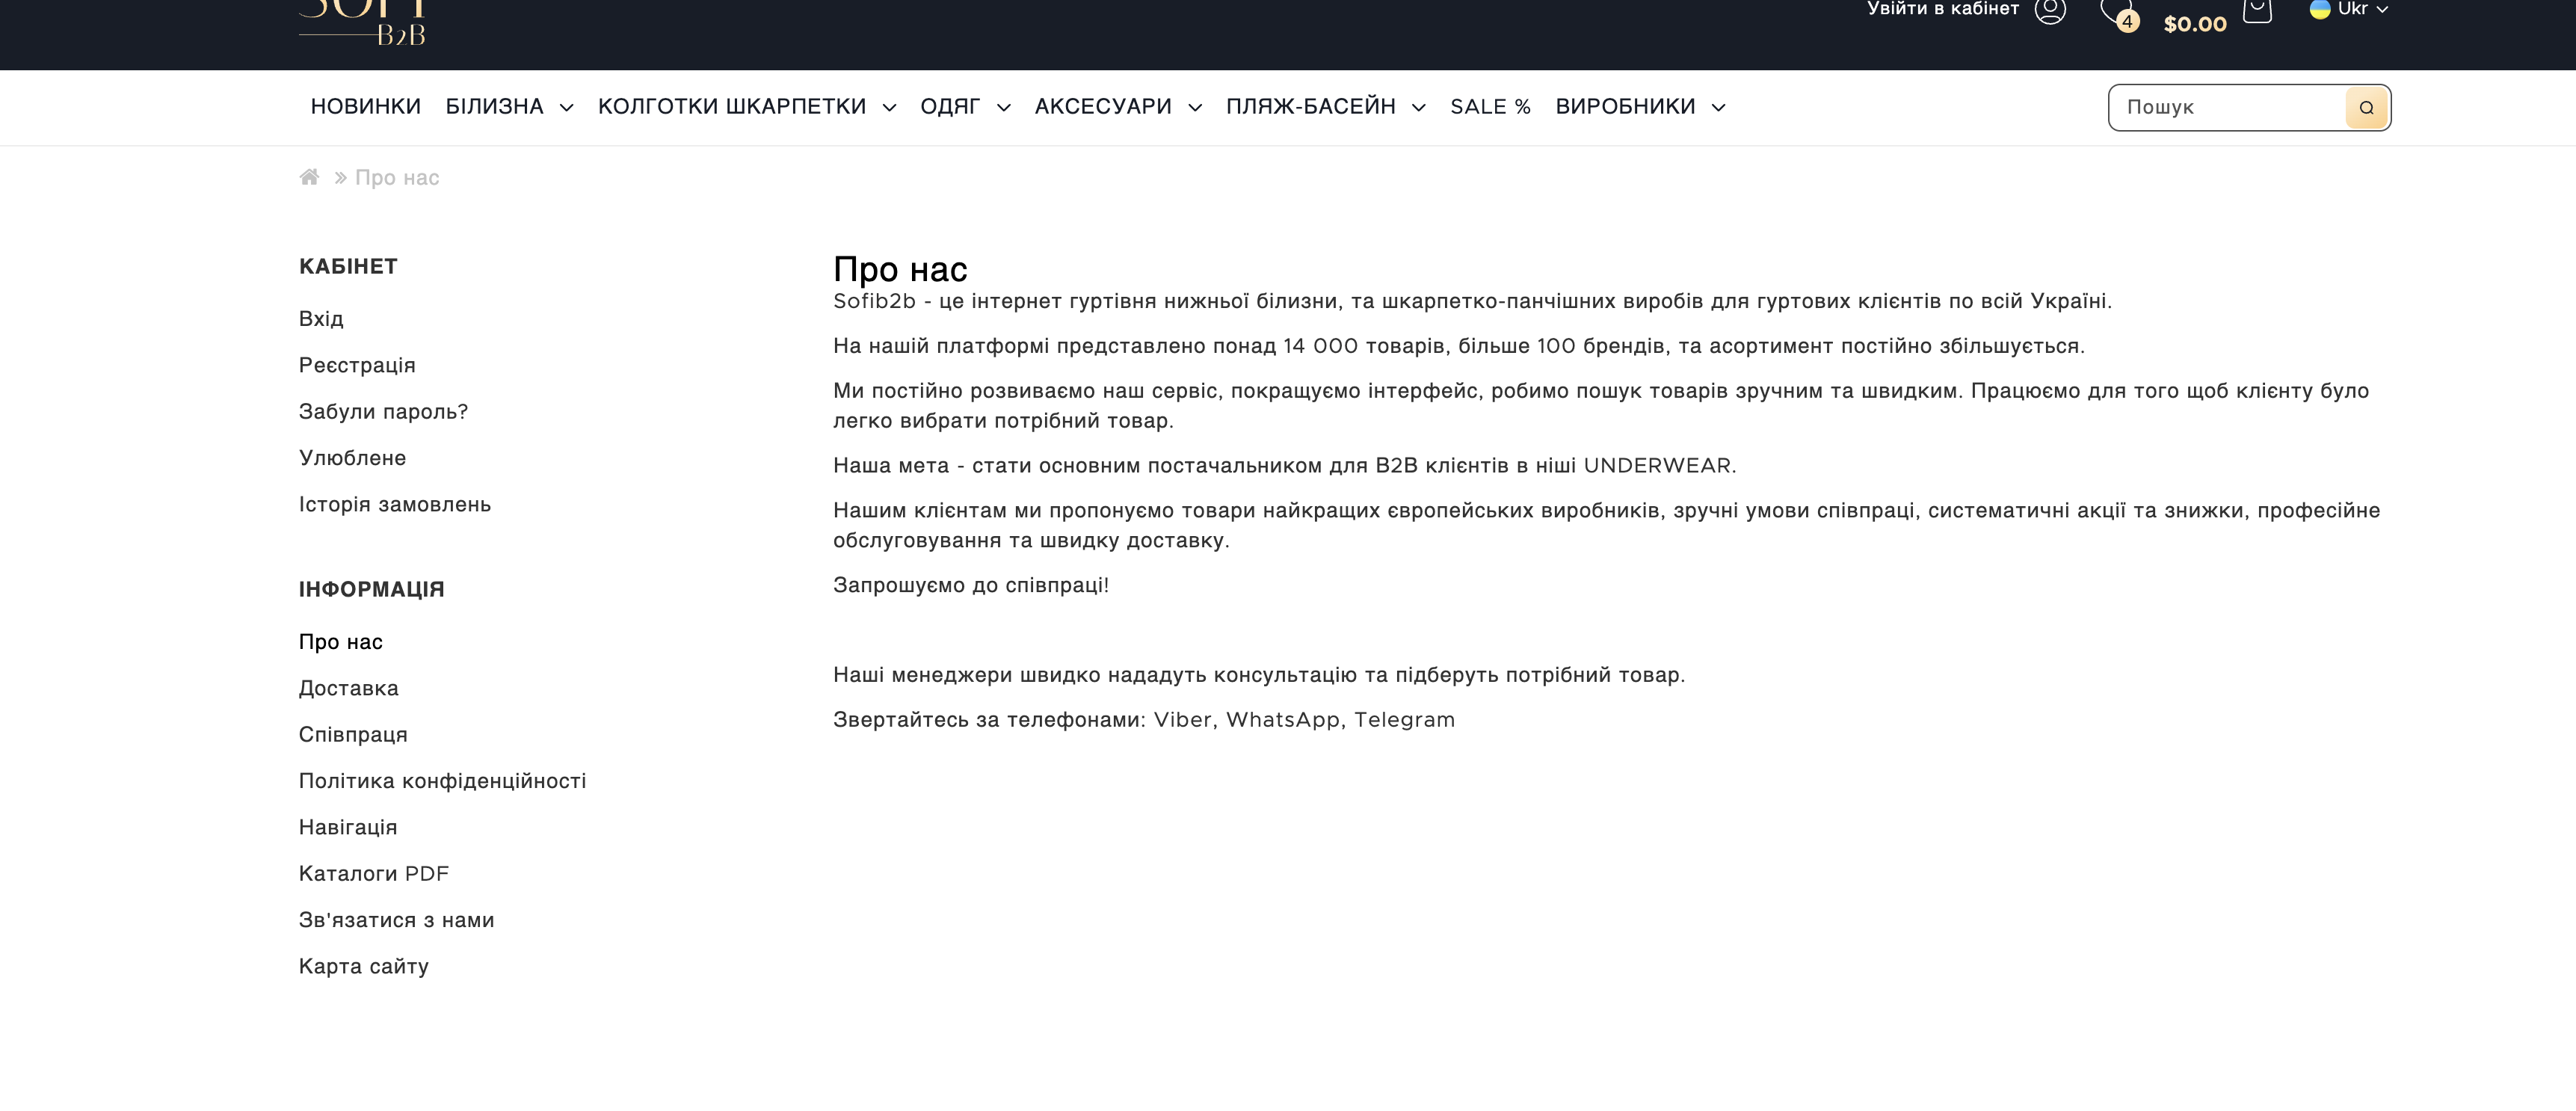Open the shopping bag cart icon

pos(2257,11)
